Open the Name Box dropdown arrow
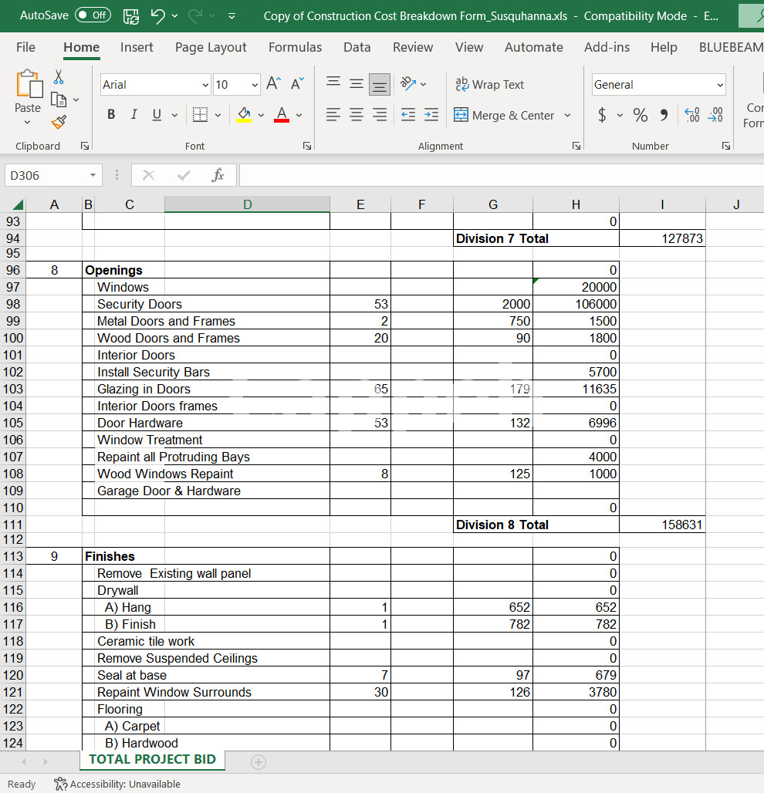The width and height of the screenshot is (764, 793). [93, 176]
